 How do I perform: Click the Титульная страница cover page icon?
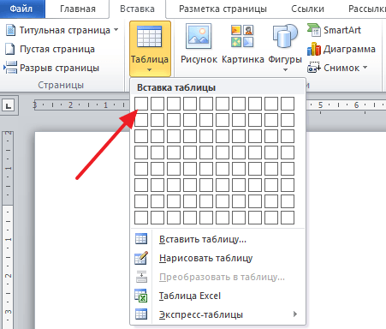(10, 30)
